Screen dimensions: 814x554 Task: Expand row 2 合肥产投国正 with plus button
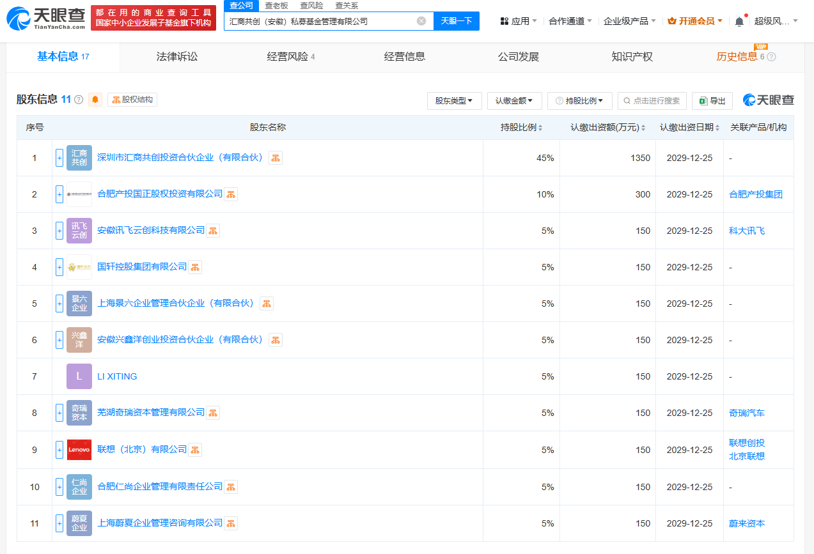click(x=59, y=194)
